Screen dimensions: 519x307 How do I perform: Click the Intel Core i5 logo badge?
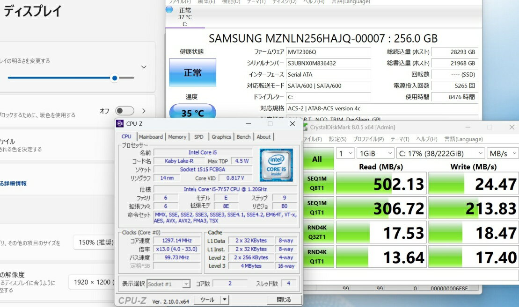tap(276, 165)
